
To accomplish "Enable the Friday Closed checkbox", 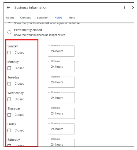I will [x=9, y=130].
